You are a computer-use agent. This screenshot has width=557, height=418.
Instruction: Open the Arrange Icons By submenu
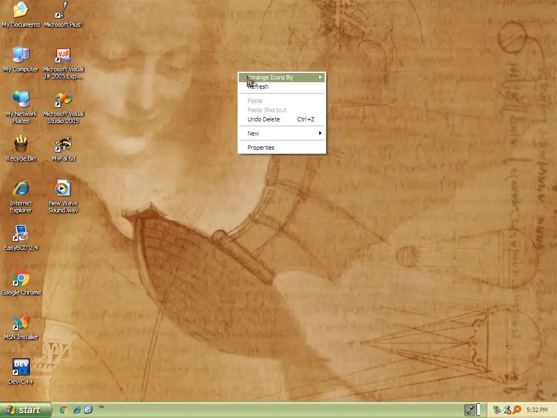[282, 77]
